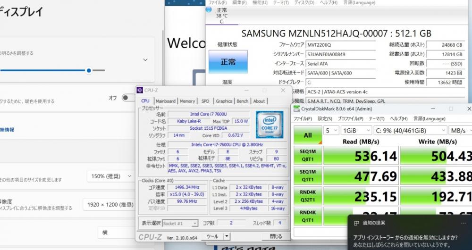Click the total host reads value 24868 GB
The image size is (472, 250).
pyautogui.click(x=446, y=45)
